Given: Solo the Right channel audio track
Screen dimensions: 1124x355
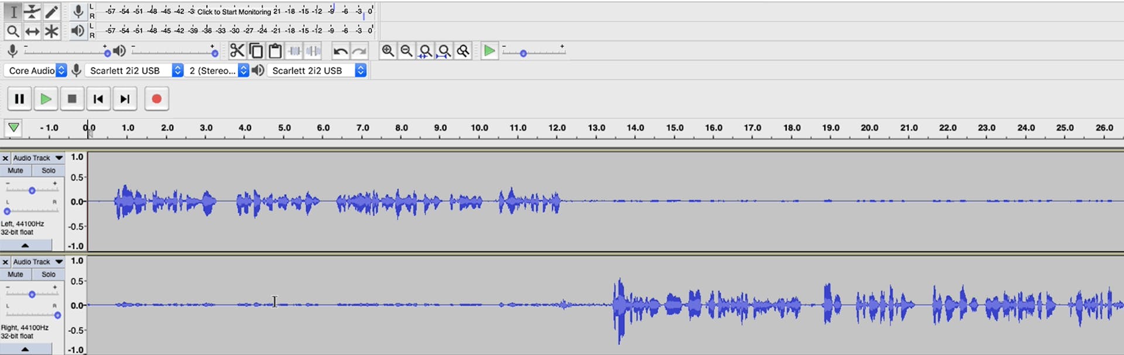Looking at the screenshot, I should 49,274.
